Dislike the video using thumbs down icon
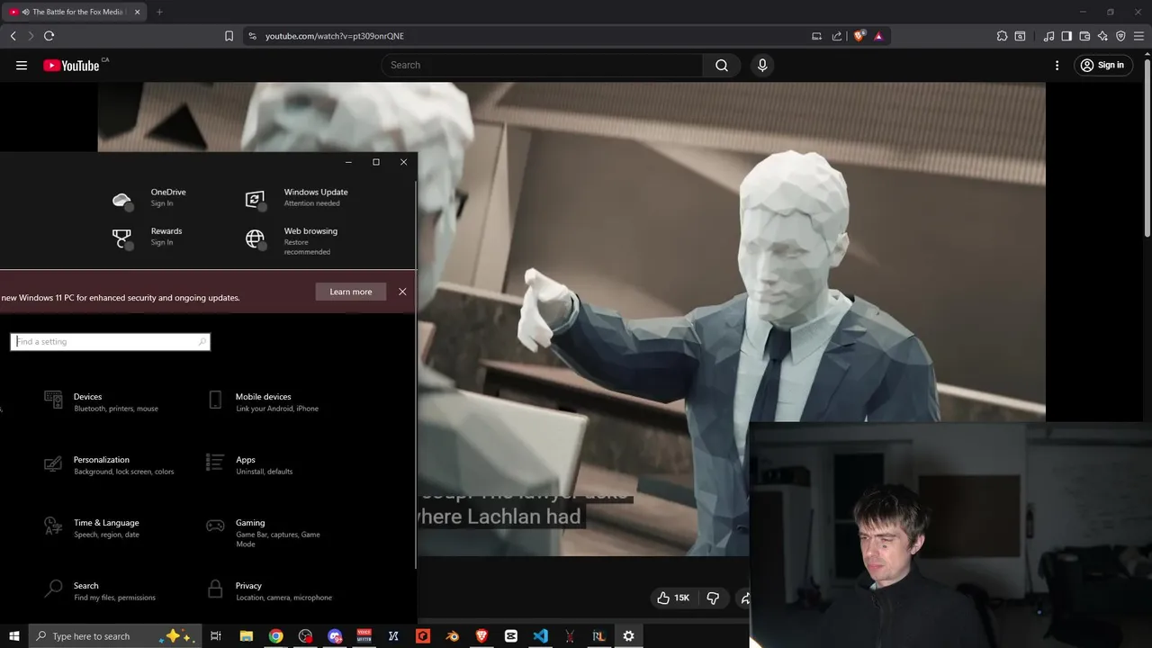This screenshot has width=1152, height=648. click(713, 598)
